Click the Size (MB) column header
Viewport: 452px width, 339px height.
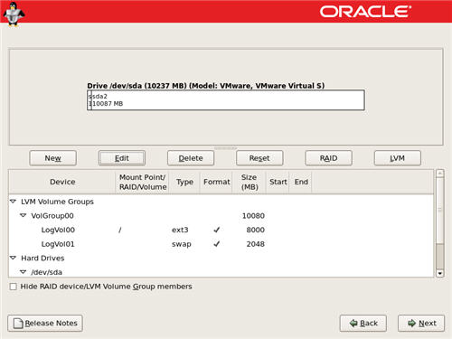[x=250, y=182]
